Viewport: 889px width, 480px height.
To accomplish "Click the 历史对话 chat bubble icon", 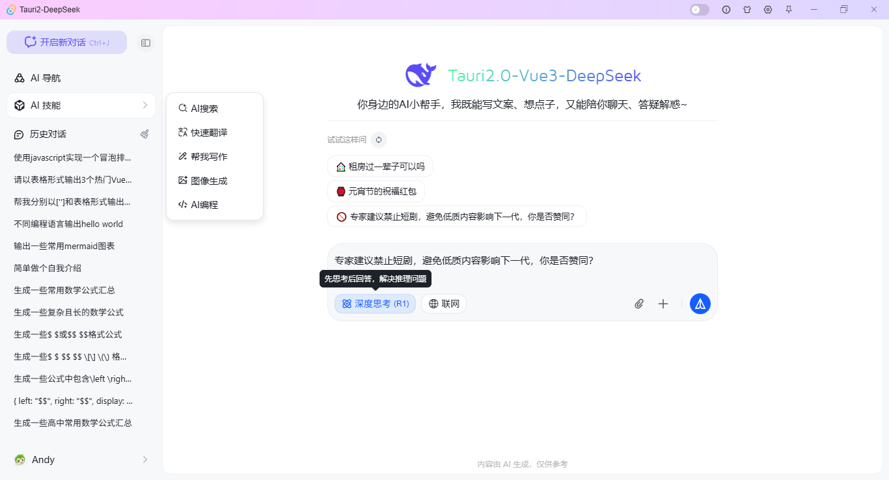I will (20, 135).
